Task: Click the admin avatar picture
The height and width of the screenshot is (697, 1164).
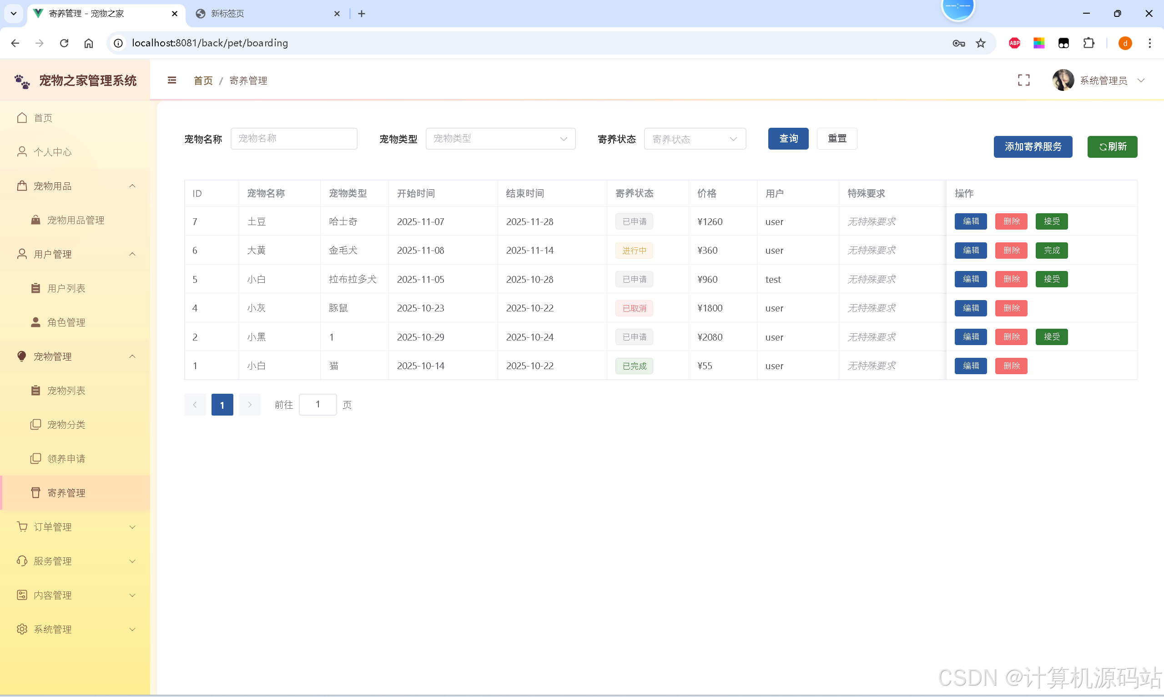Action: tap(1063, 80)
